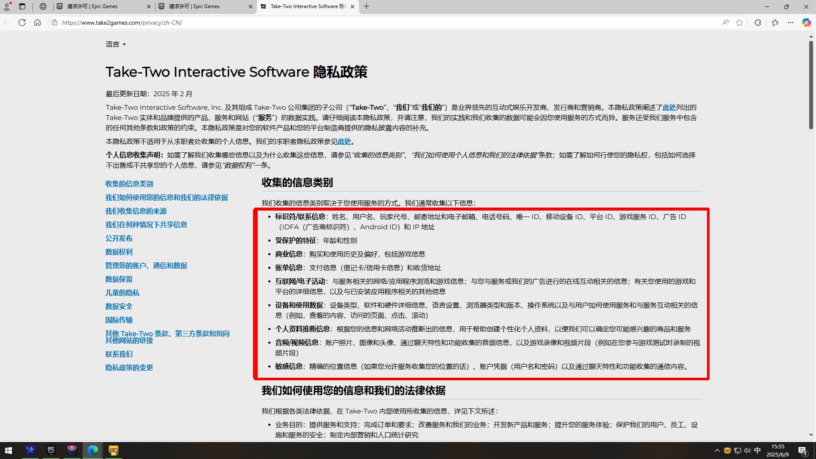Jump to 我们如何使用您的信息和我们的法律依据
This screenshot has width=816, height=459.
pyautogui.click(x=167, y=197)
